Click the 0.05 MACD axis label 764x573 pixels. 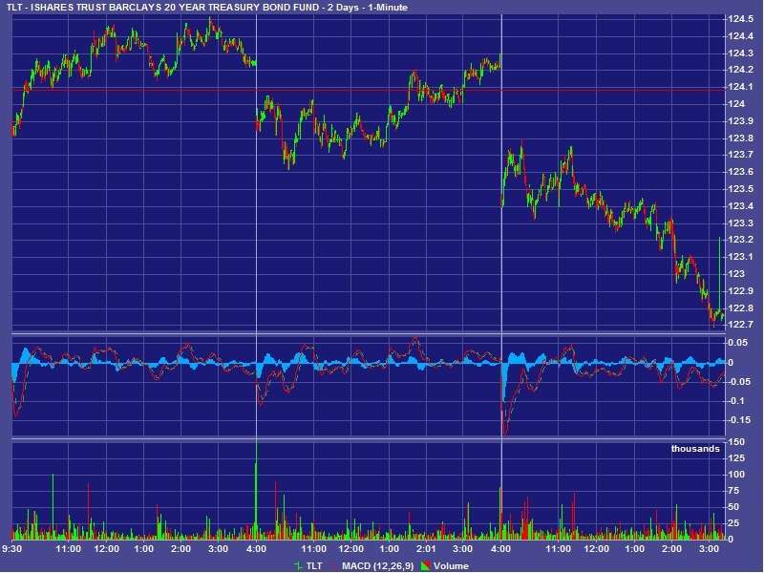point(737,343)
